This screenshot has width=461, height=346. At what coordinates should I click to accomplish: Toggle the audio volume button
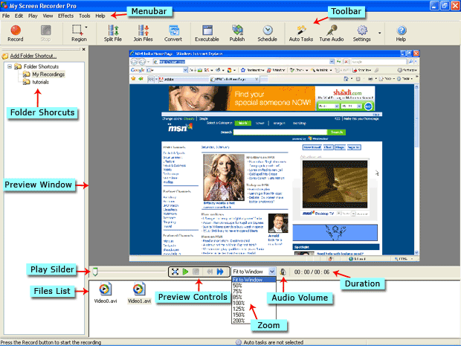click(x=283, y=272)
